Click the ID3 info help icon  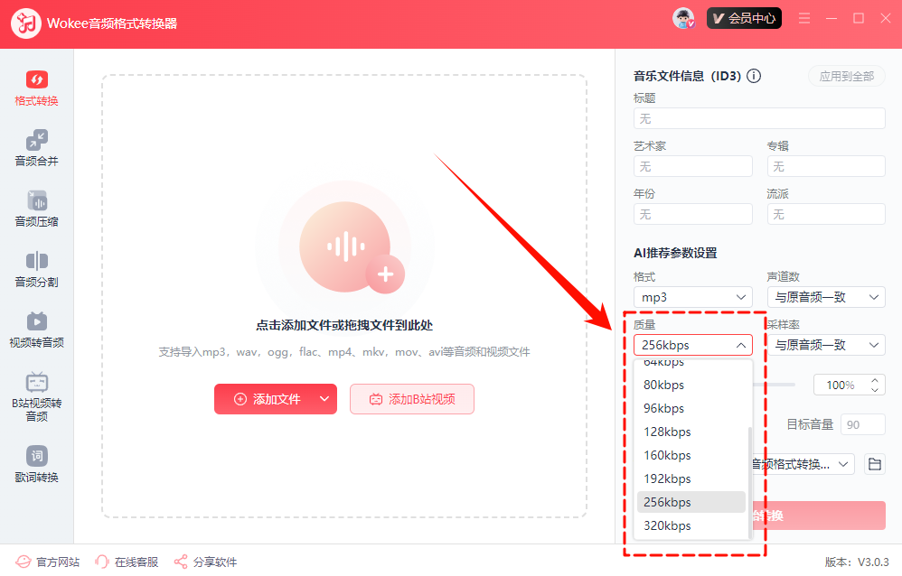[754, 77]
